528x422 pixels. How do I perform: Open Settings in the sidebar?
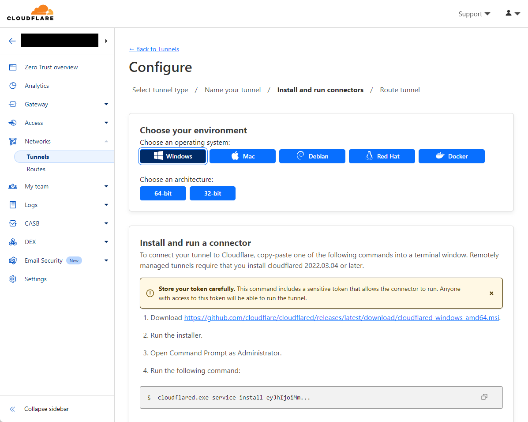36,279
